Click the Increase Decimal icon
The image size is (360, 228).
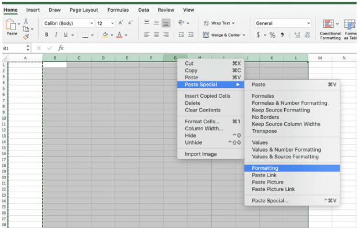click(297, 35)
